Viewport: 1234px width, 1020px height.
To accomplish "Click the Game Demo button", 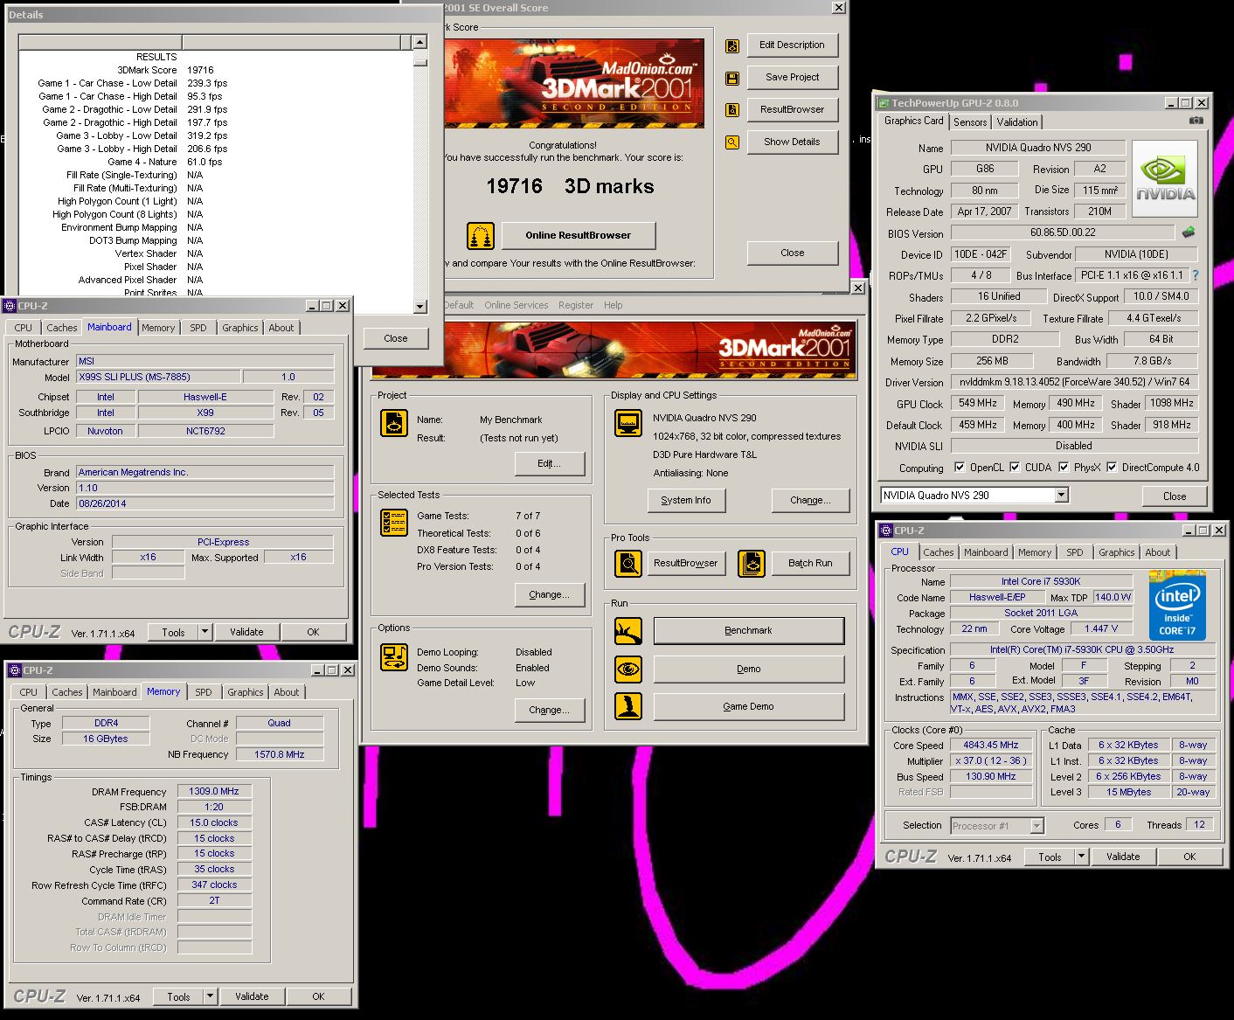I will tap(749, 706).
